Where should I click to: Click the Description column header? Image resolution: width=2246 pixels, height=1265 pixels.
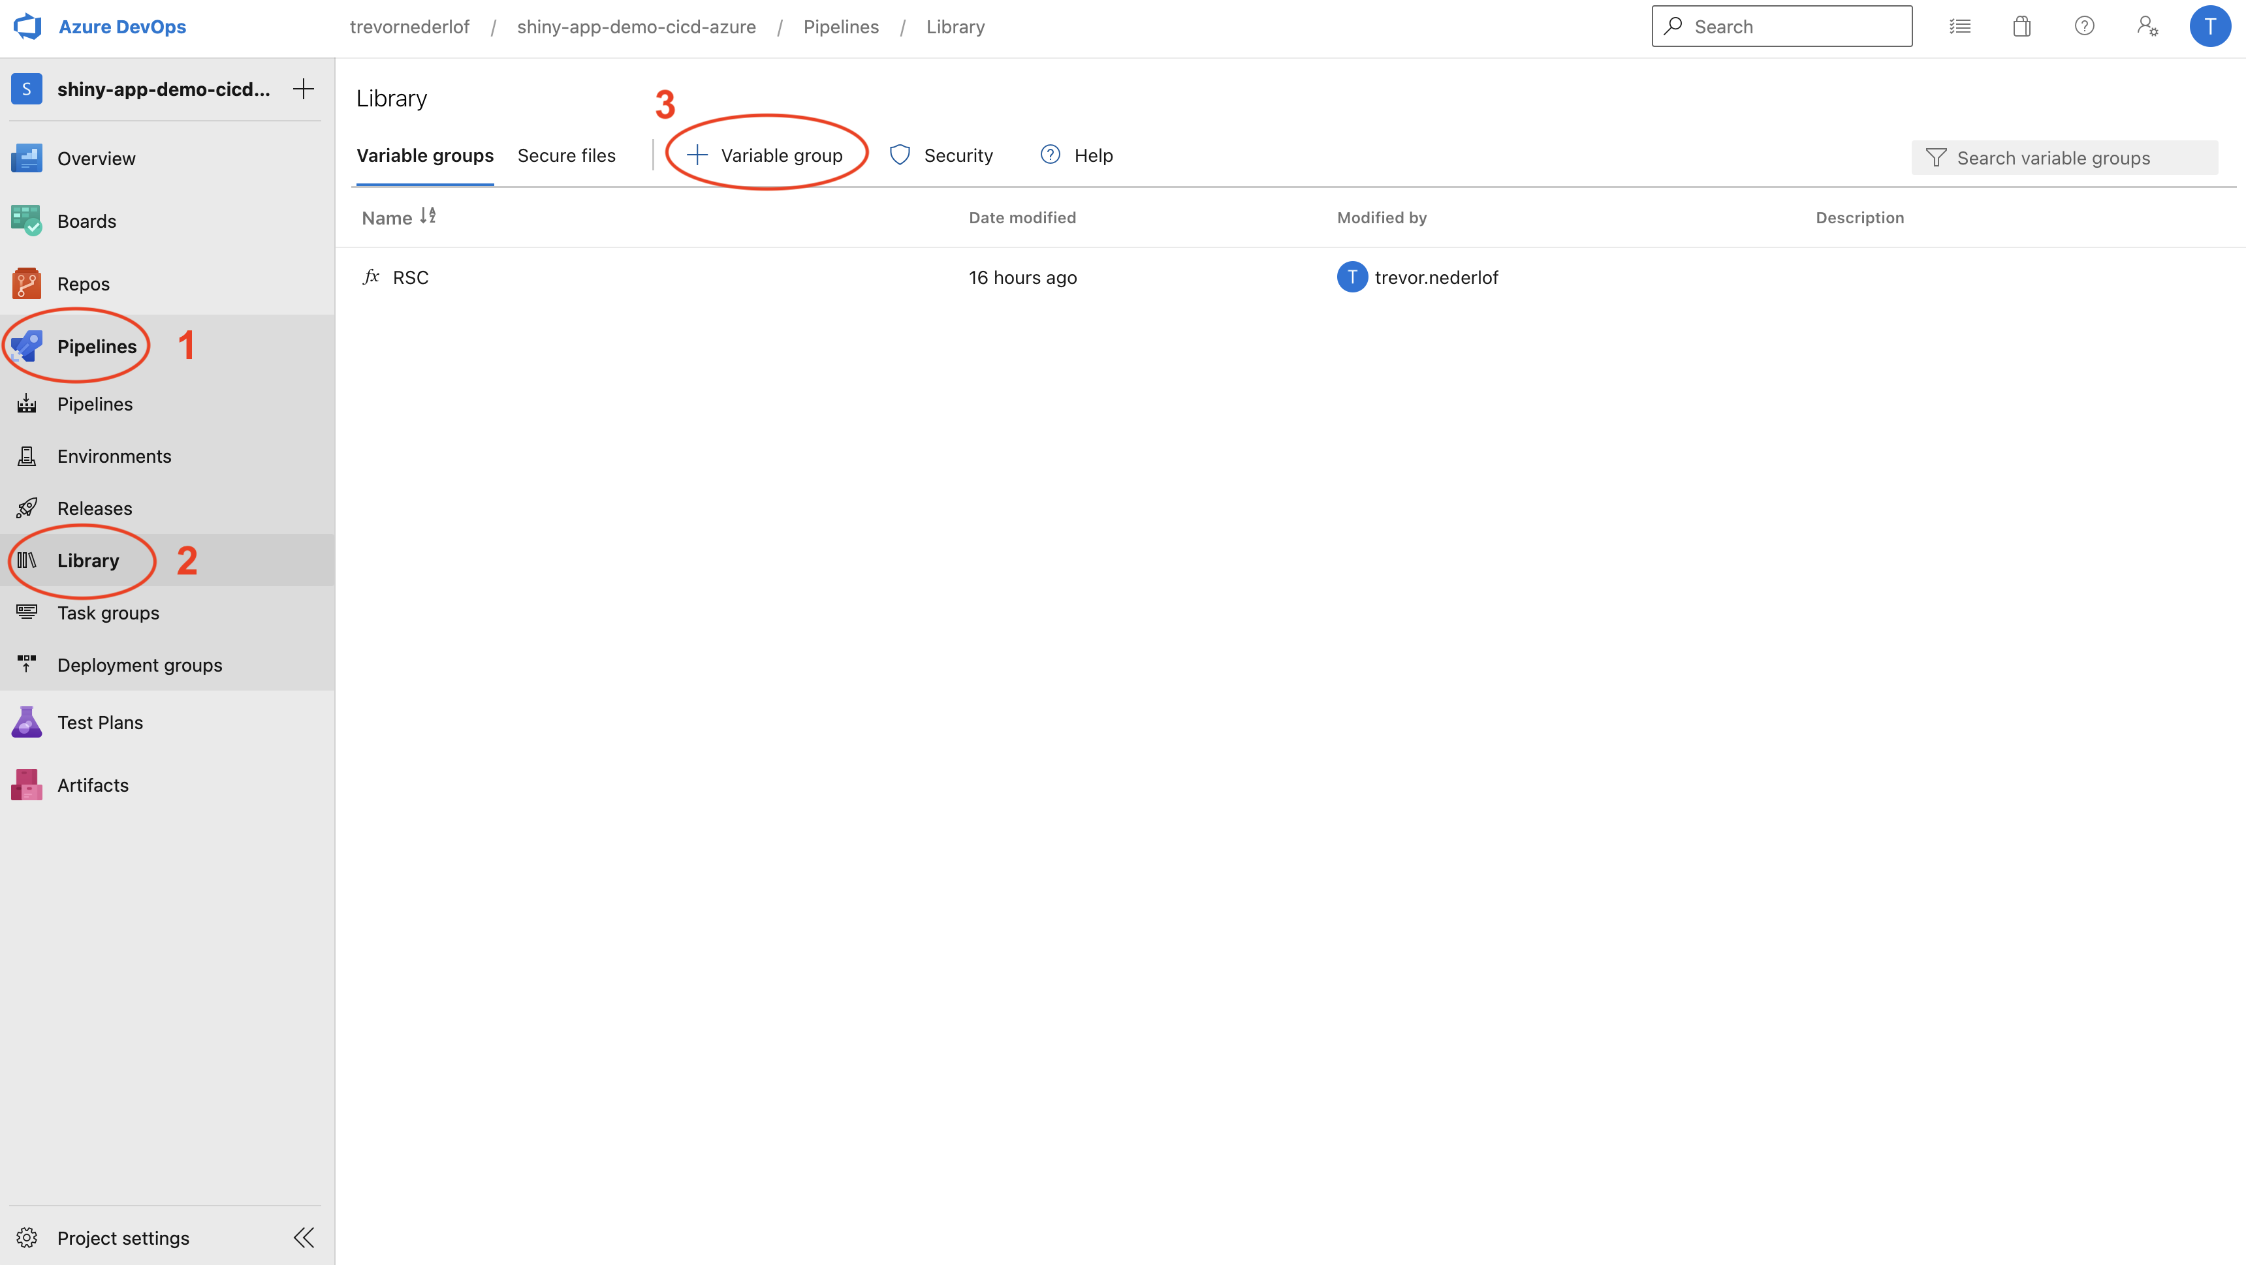[1859, 218]
